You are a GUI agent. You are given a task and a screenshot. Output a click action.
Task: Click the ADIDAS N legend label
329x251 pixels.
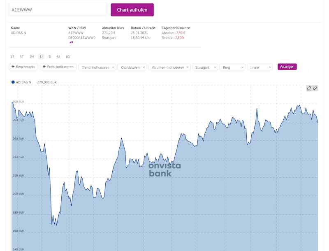pos(23,82)
